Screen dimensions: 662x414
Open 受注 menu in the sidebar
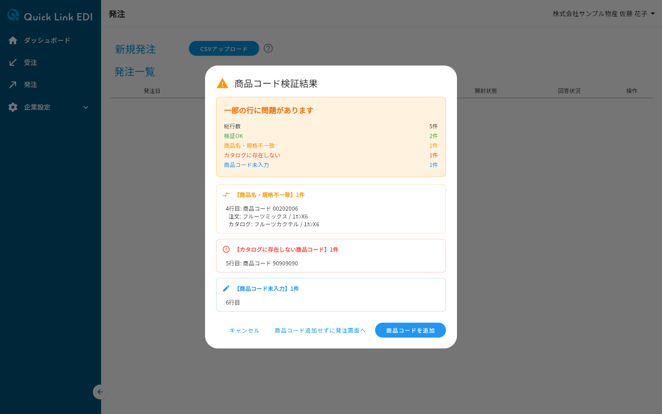(51, 63)
